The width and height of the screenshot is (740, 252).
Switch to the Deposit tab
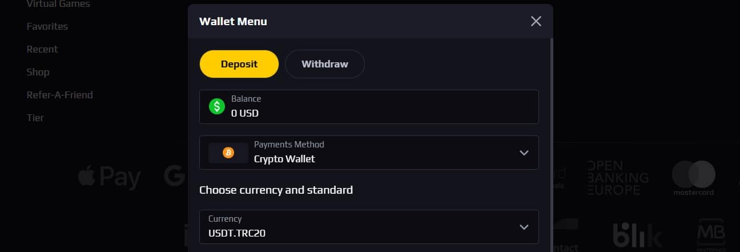239,64
